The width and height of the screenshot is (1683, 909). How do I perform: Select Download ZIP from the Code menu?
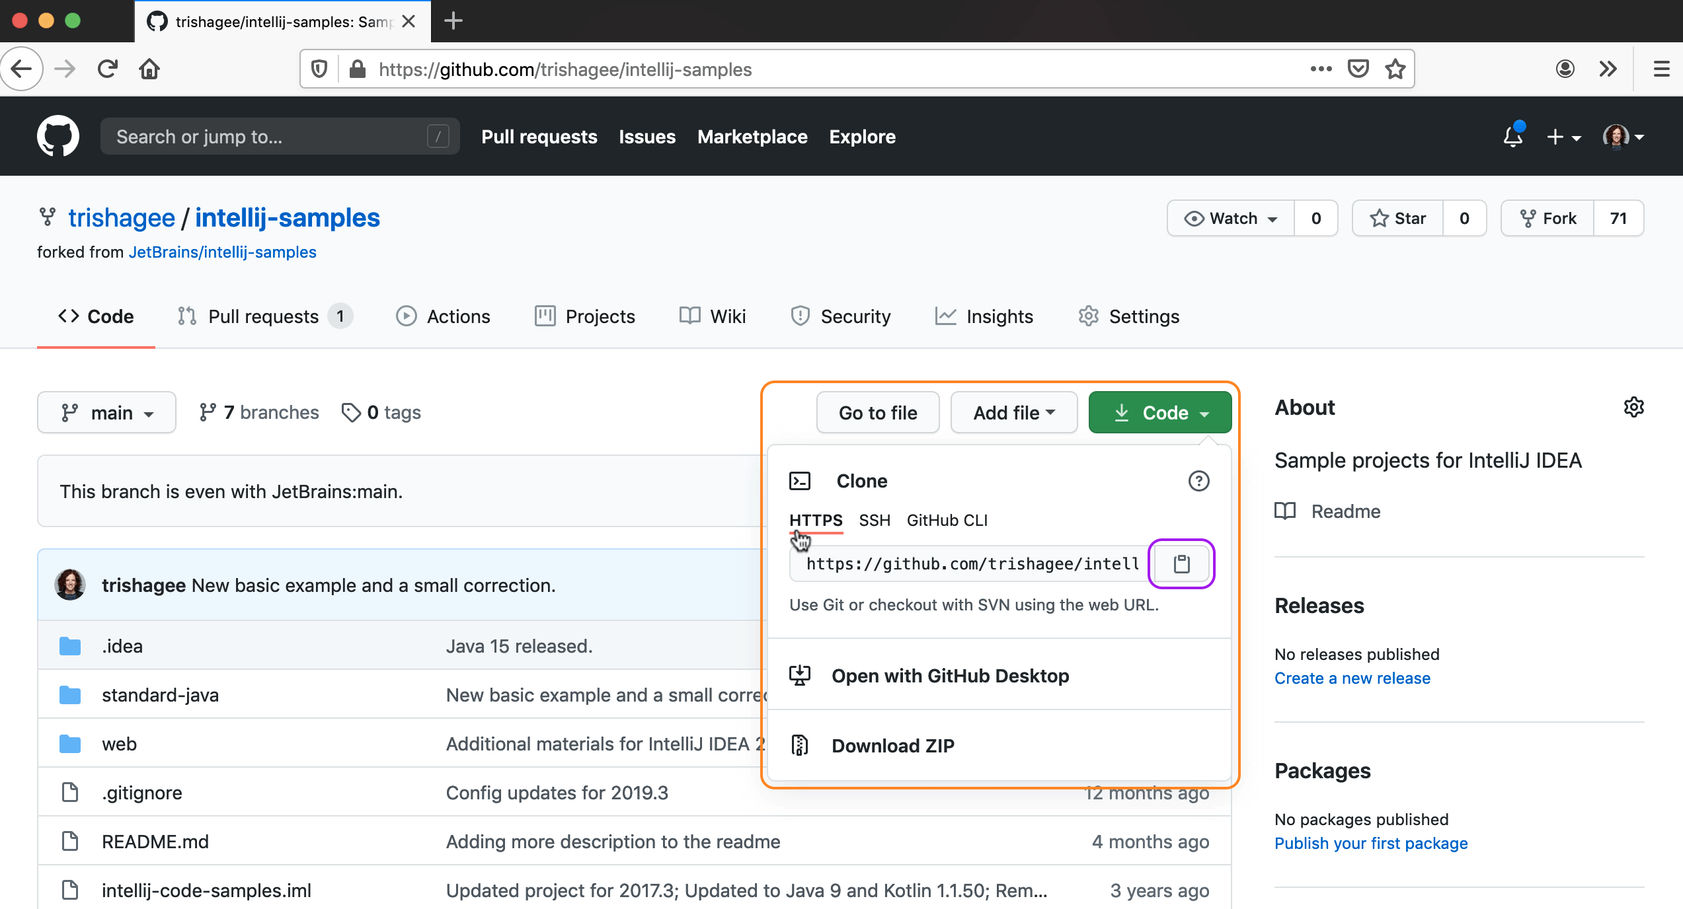coord(893,745)
